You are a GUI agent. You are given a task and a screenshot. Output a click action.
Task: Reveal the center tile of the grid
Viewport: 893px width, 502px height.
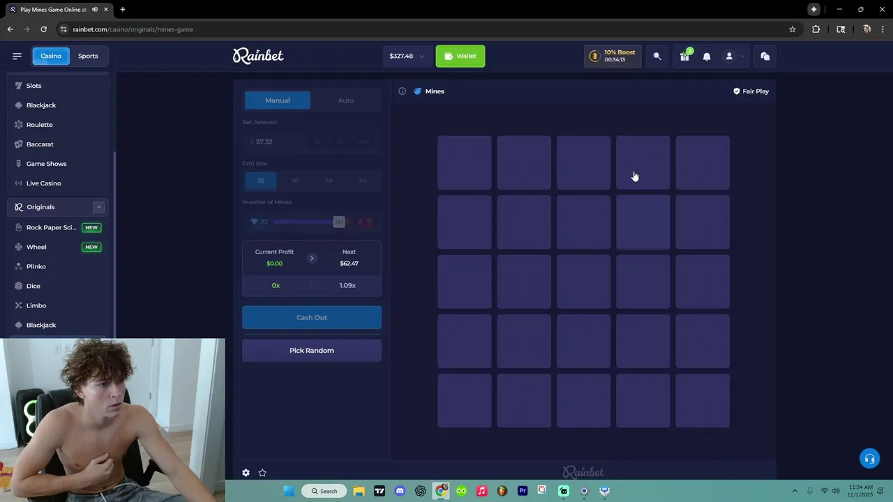pos(584,282)
